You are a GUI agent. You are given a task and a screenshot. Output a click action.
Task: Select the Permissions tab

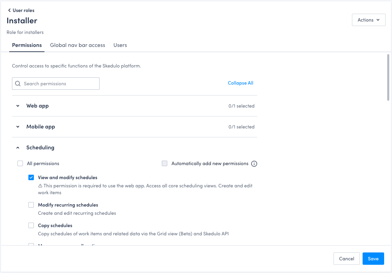point(27,45)
